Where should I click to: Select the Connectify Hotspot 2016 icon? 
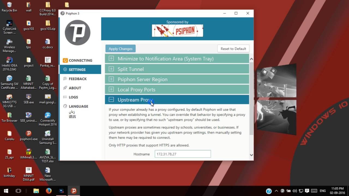(48, 119)
